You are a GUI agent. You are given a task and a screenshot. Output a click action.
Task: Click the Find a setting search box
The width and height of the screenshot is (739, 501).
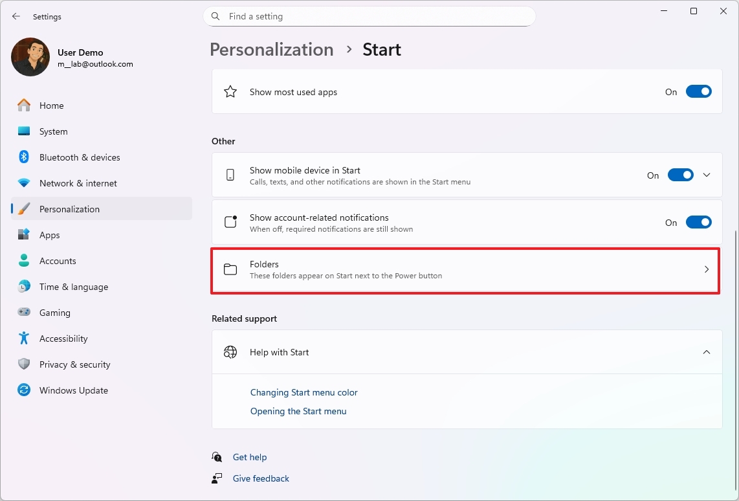[x=369, y=16]
